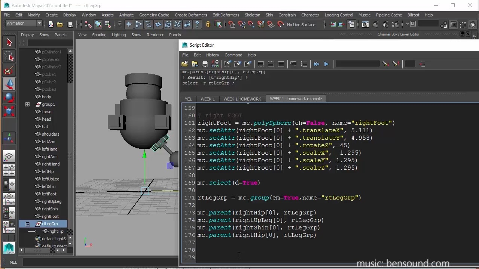Click the Show Line Numbers icon in Script Editor
The width and height of the screenshot is (479, 269).
coord(304,64)
